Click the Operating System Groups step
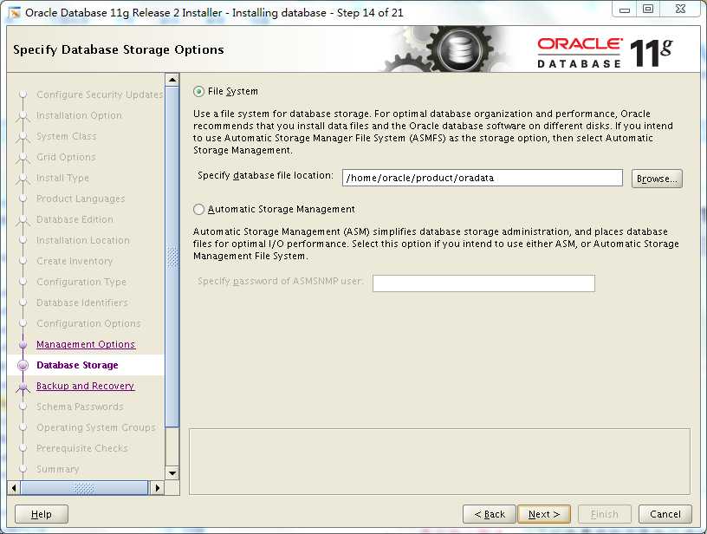The image size is (707, 534). (x=96, y=427)
